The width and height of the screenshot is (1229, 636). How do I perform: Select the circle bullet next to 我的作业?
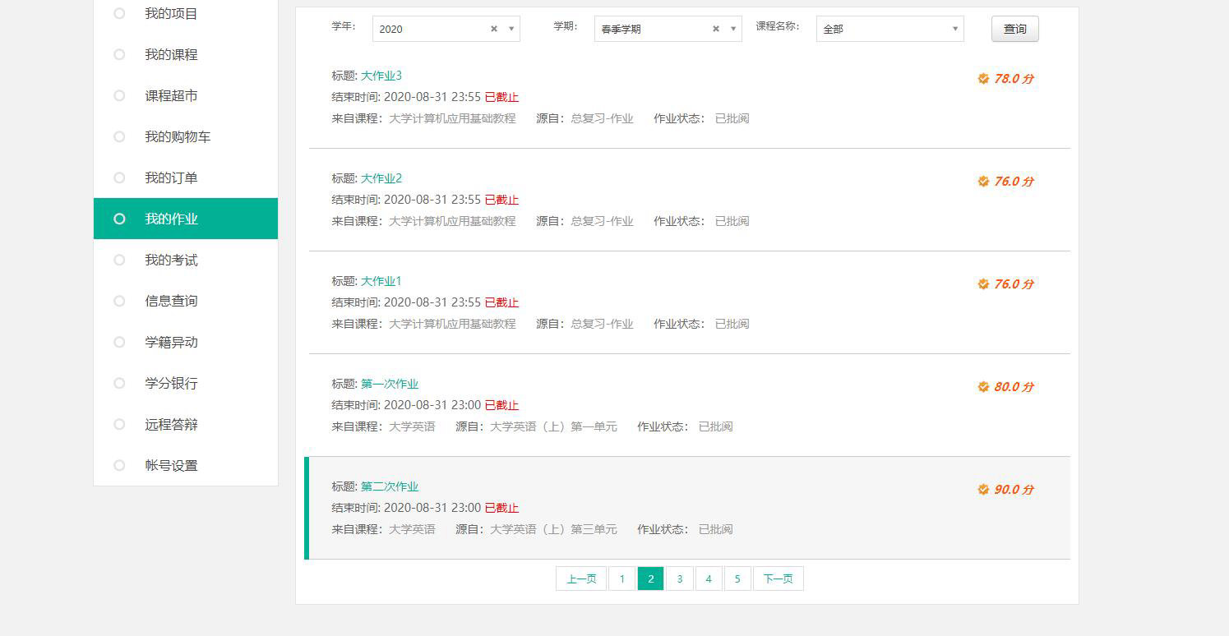[x=119, y=219]
